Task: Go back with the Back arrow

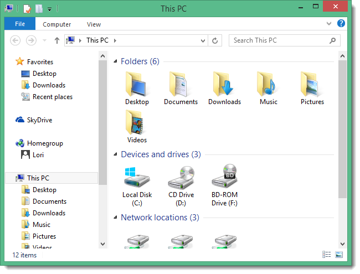Action: pos(16,40)
